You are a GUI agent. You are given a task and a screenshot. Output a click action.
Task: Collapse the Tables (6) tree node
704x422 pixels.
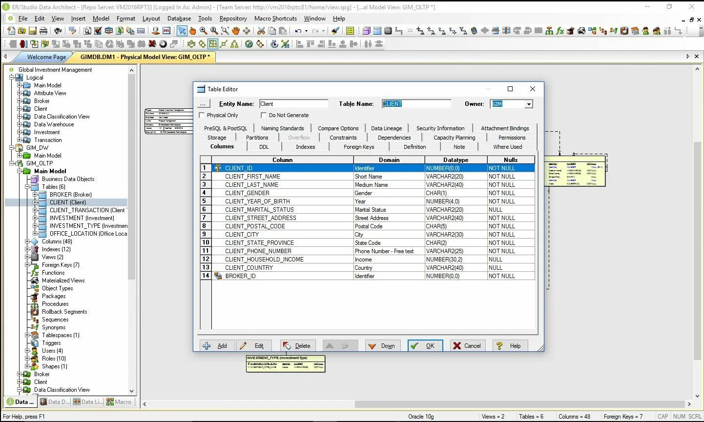coord(27,187)
